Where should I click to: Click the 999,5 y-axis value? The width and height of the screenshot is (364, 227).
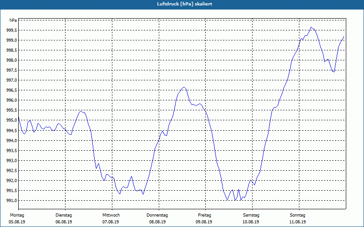pos(12,30)
